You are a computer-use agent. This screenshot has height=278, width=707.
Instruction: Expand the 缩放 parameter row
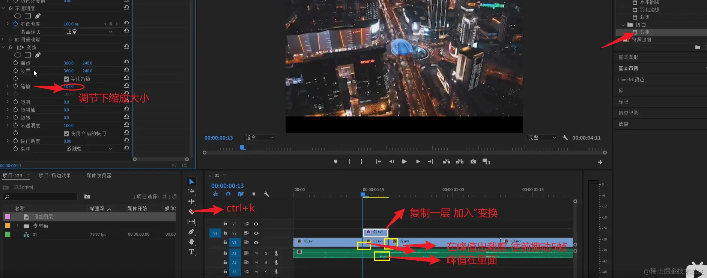pyautogui.click(x=8, y=86)
